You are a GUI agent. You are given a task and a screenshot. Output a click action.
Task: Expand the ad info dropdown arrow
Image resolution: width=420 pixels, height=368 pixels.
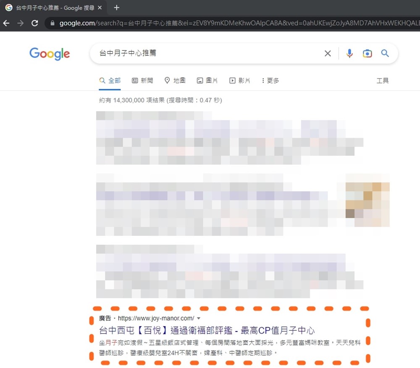(199, 318)
